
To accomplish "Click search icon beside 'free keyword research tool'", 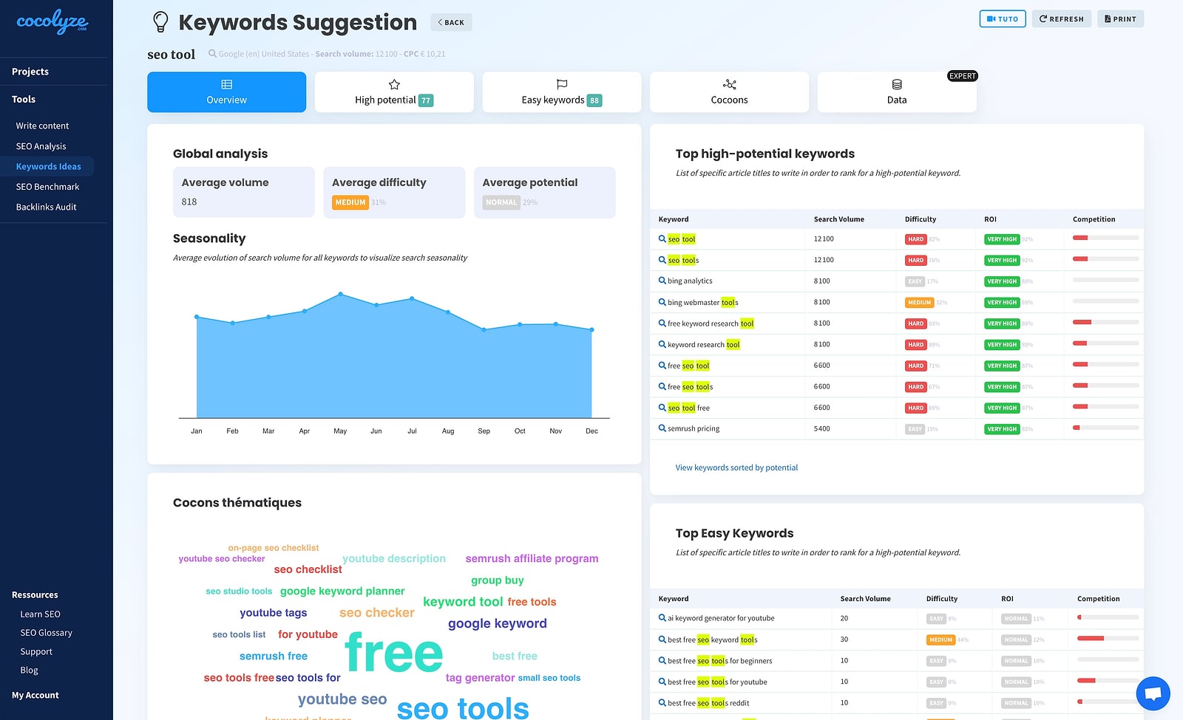I will click(x=662, y=323).
